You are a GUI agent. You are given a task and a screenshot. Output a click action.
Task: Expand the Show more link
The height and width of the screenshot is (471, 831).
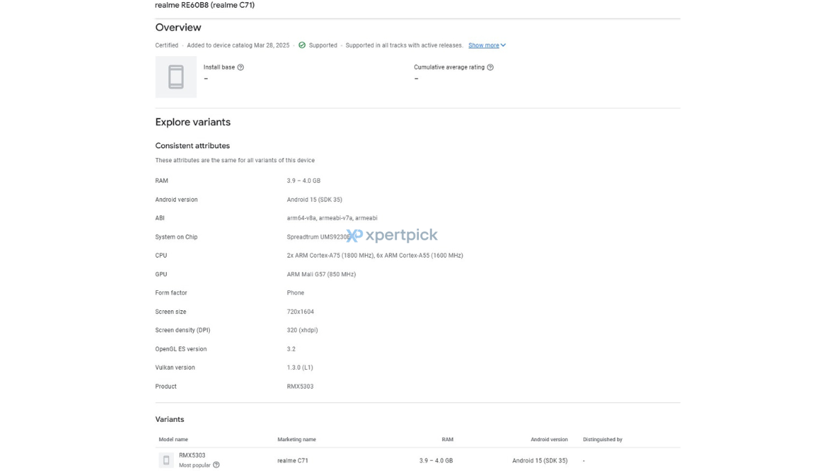(x=487, y=45)
